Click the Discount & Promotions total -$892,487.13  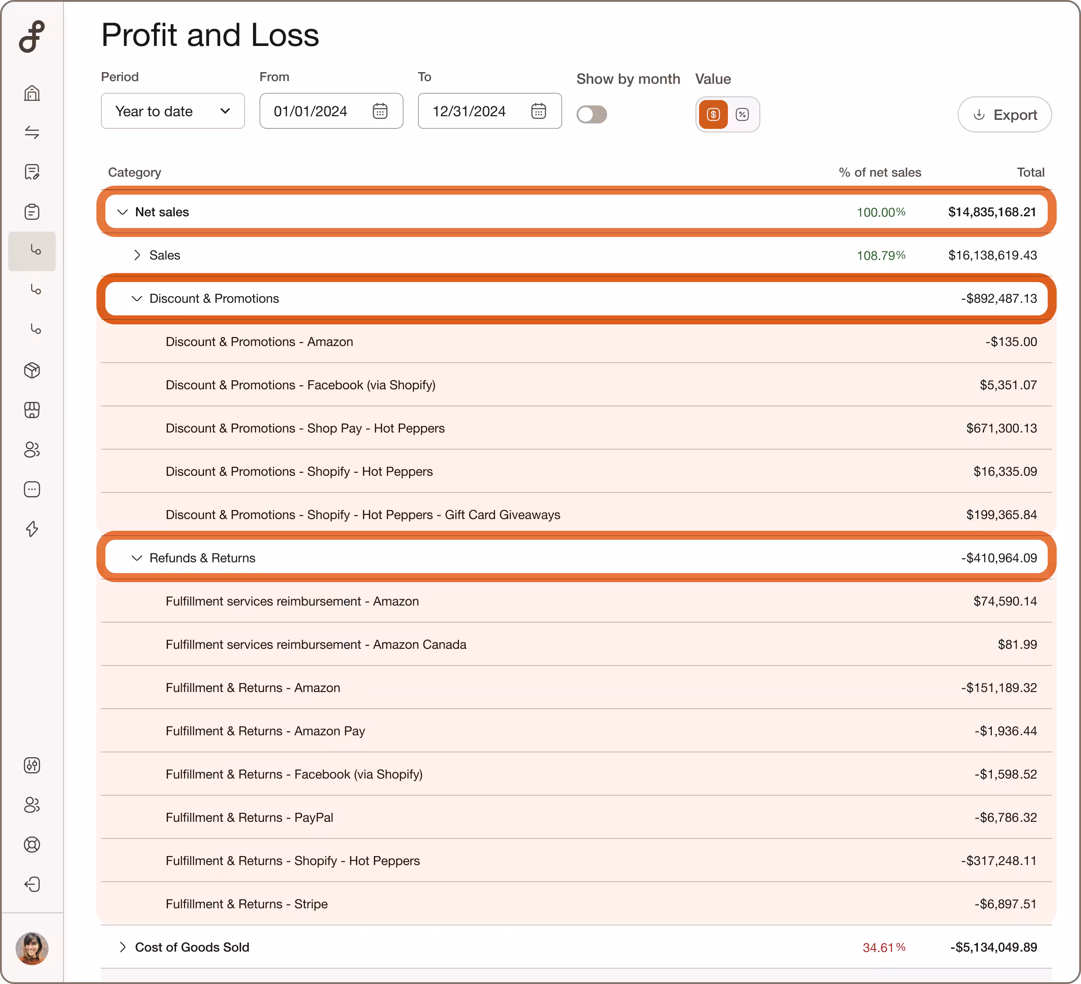[x=999, y=299]
